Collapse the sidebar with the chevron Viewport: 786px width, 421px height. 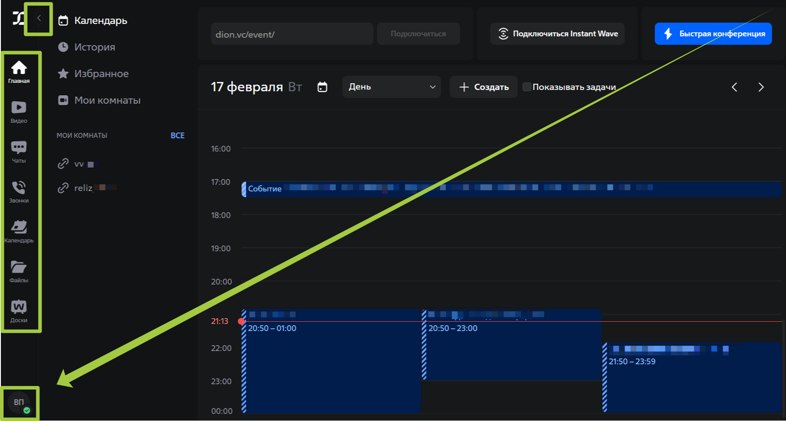pos(39,18)
